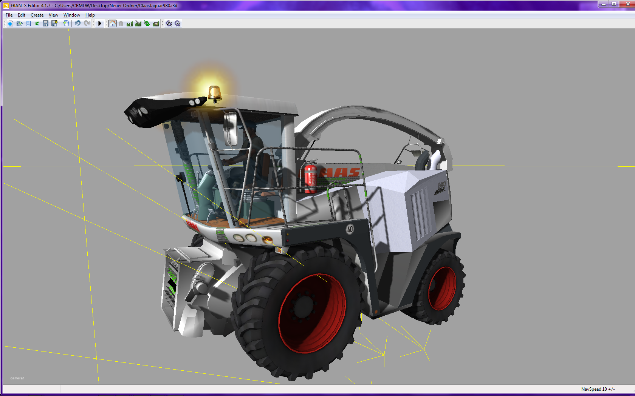
Task: Open the Edit menu
Action: pos(22,15)
